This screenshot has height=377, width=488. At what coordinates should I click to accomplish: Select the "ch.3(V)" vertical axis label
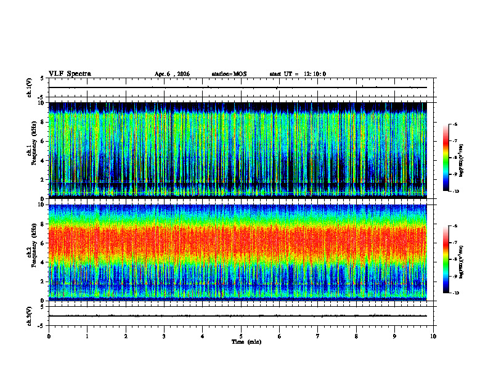click(x=30, y=316)
